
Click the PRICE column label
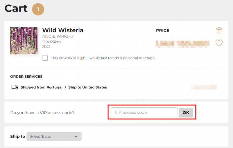pyautogui.click(x=163, y=31)
